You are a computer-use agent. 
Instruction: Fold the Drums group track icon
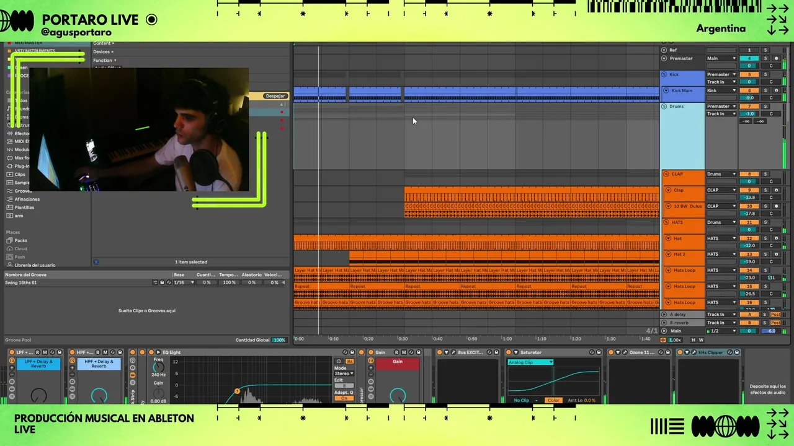click(664, 107)
